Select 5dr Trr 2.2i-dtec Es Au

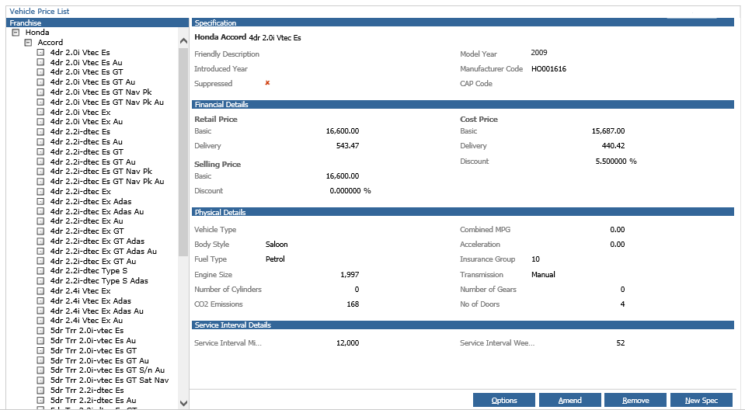click(x=93, y=400)
